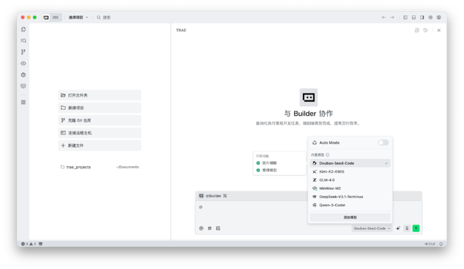The height and width of the screenshot is (269, 464).
Task: Open the Debug bug icon in sidebar
Action: click(23, 75)
